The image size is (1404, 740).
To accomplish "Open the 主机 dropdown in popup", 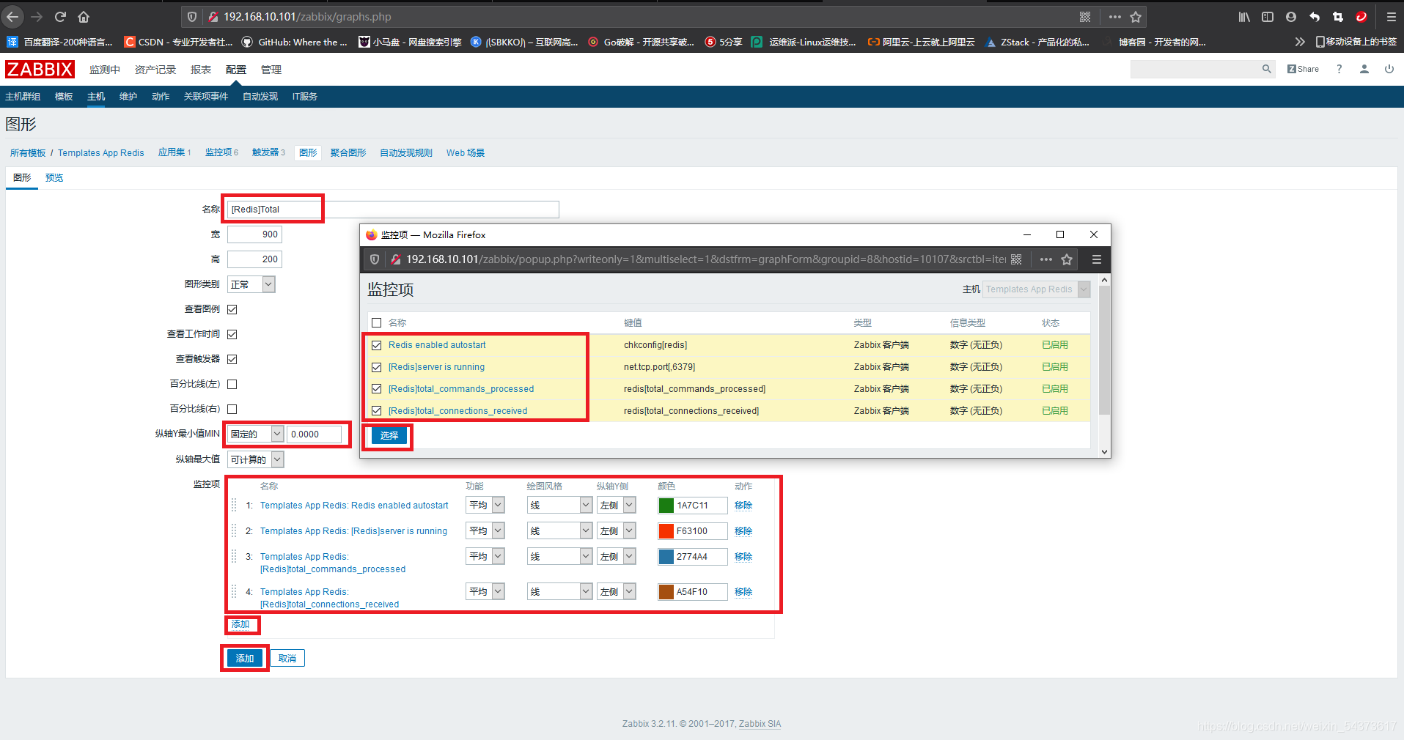I will tap(1037, 289).
